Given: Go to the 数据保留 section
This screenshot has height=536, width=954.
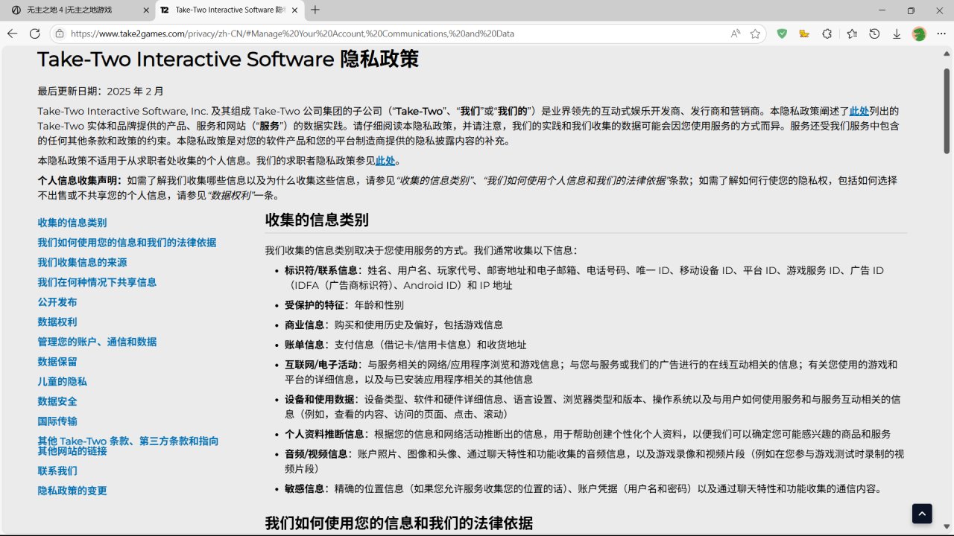Looking at the screenshot, I should click(57, 362).
